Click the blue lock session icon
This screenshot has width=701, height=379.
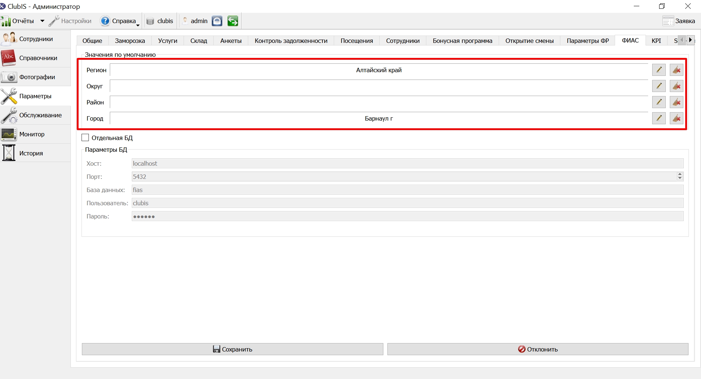point(217,21)
